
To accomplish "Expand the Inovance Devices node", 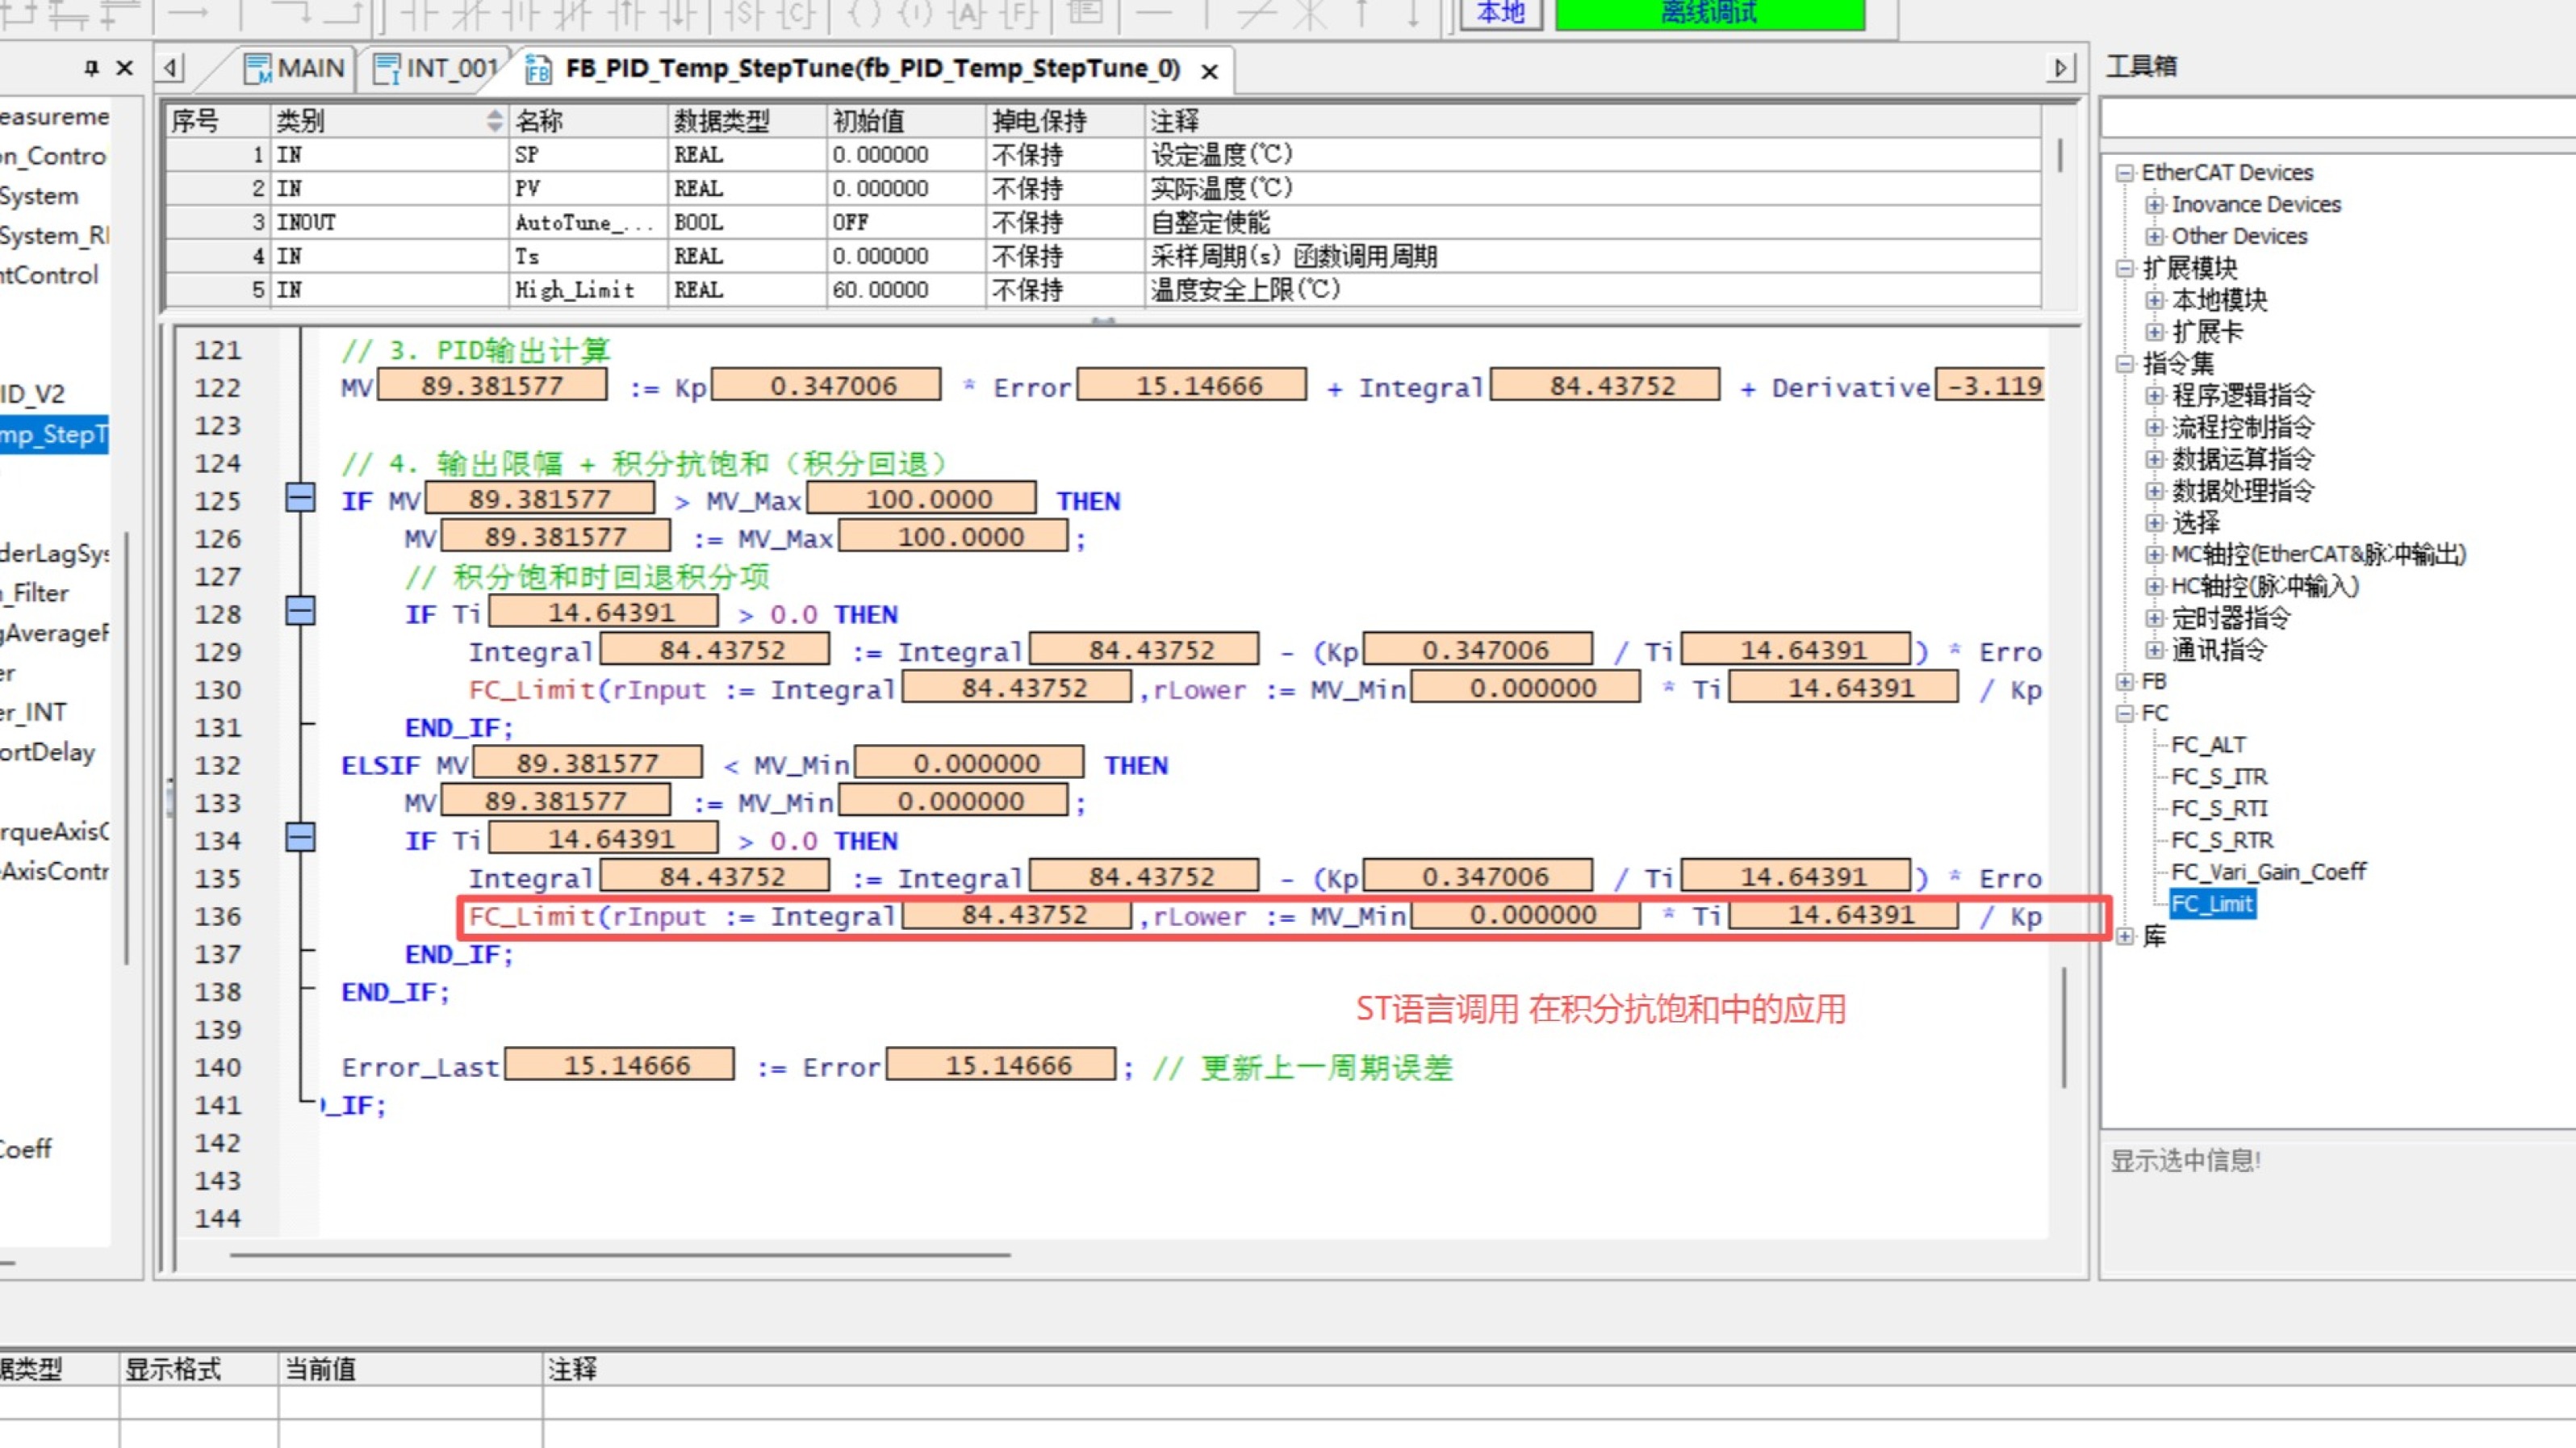I will tap(2155, 205).
